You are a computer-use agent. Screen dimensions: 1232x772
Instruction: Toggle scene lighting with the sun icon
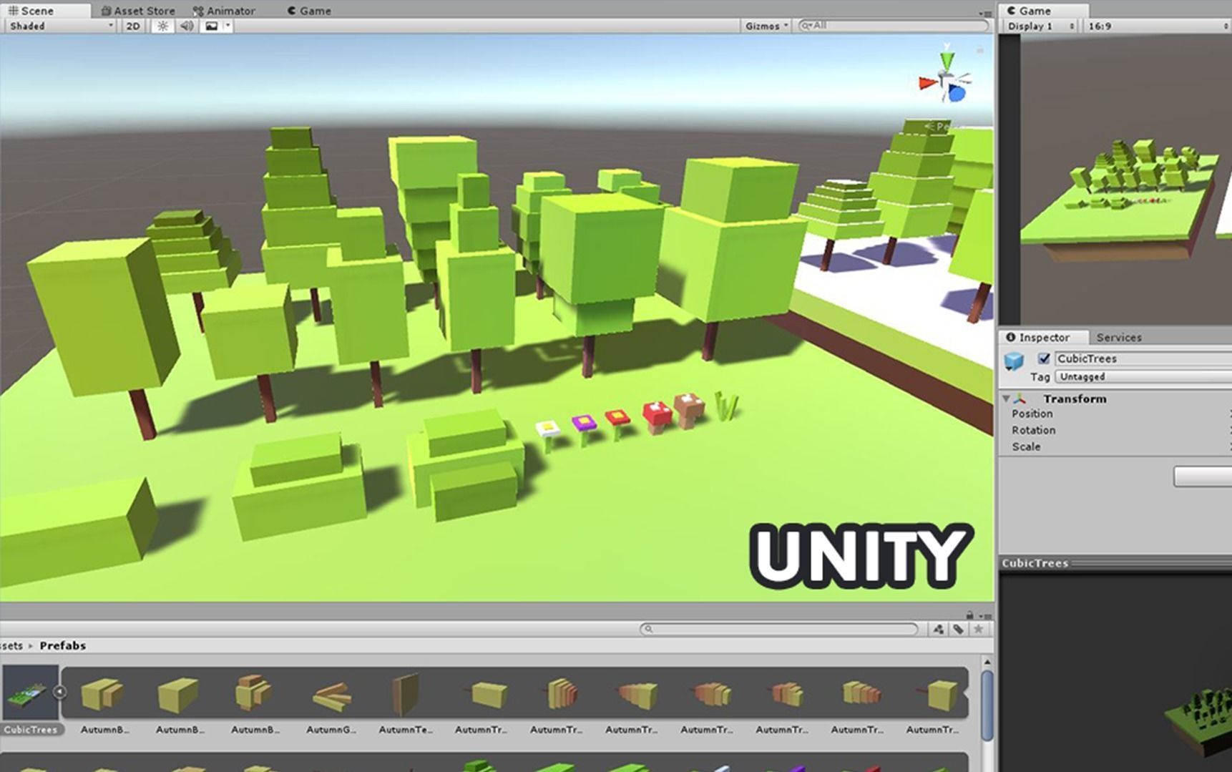click(x=162, y=26)
